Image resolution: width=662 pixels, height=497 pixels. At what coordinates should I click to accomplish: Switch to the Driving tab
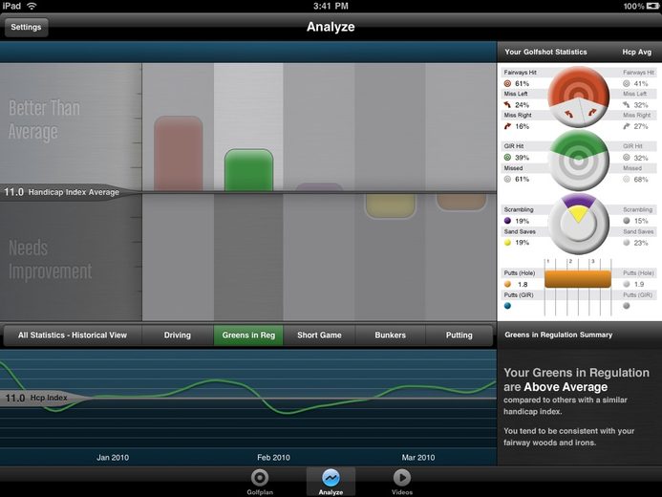178,335
